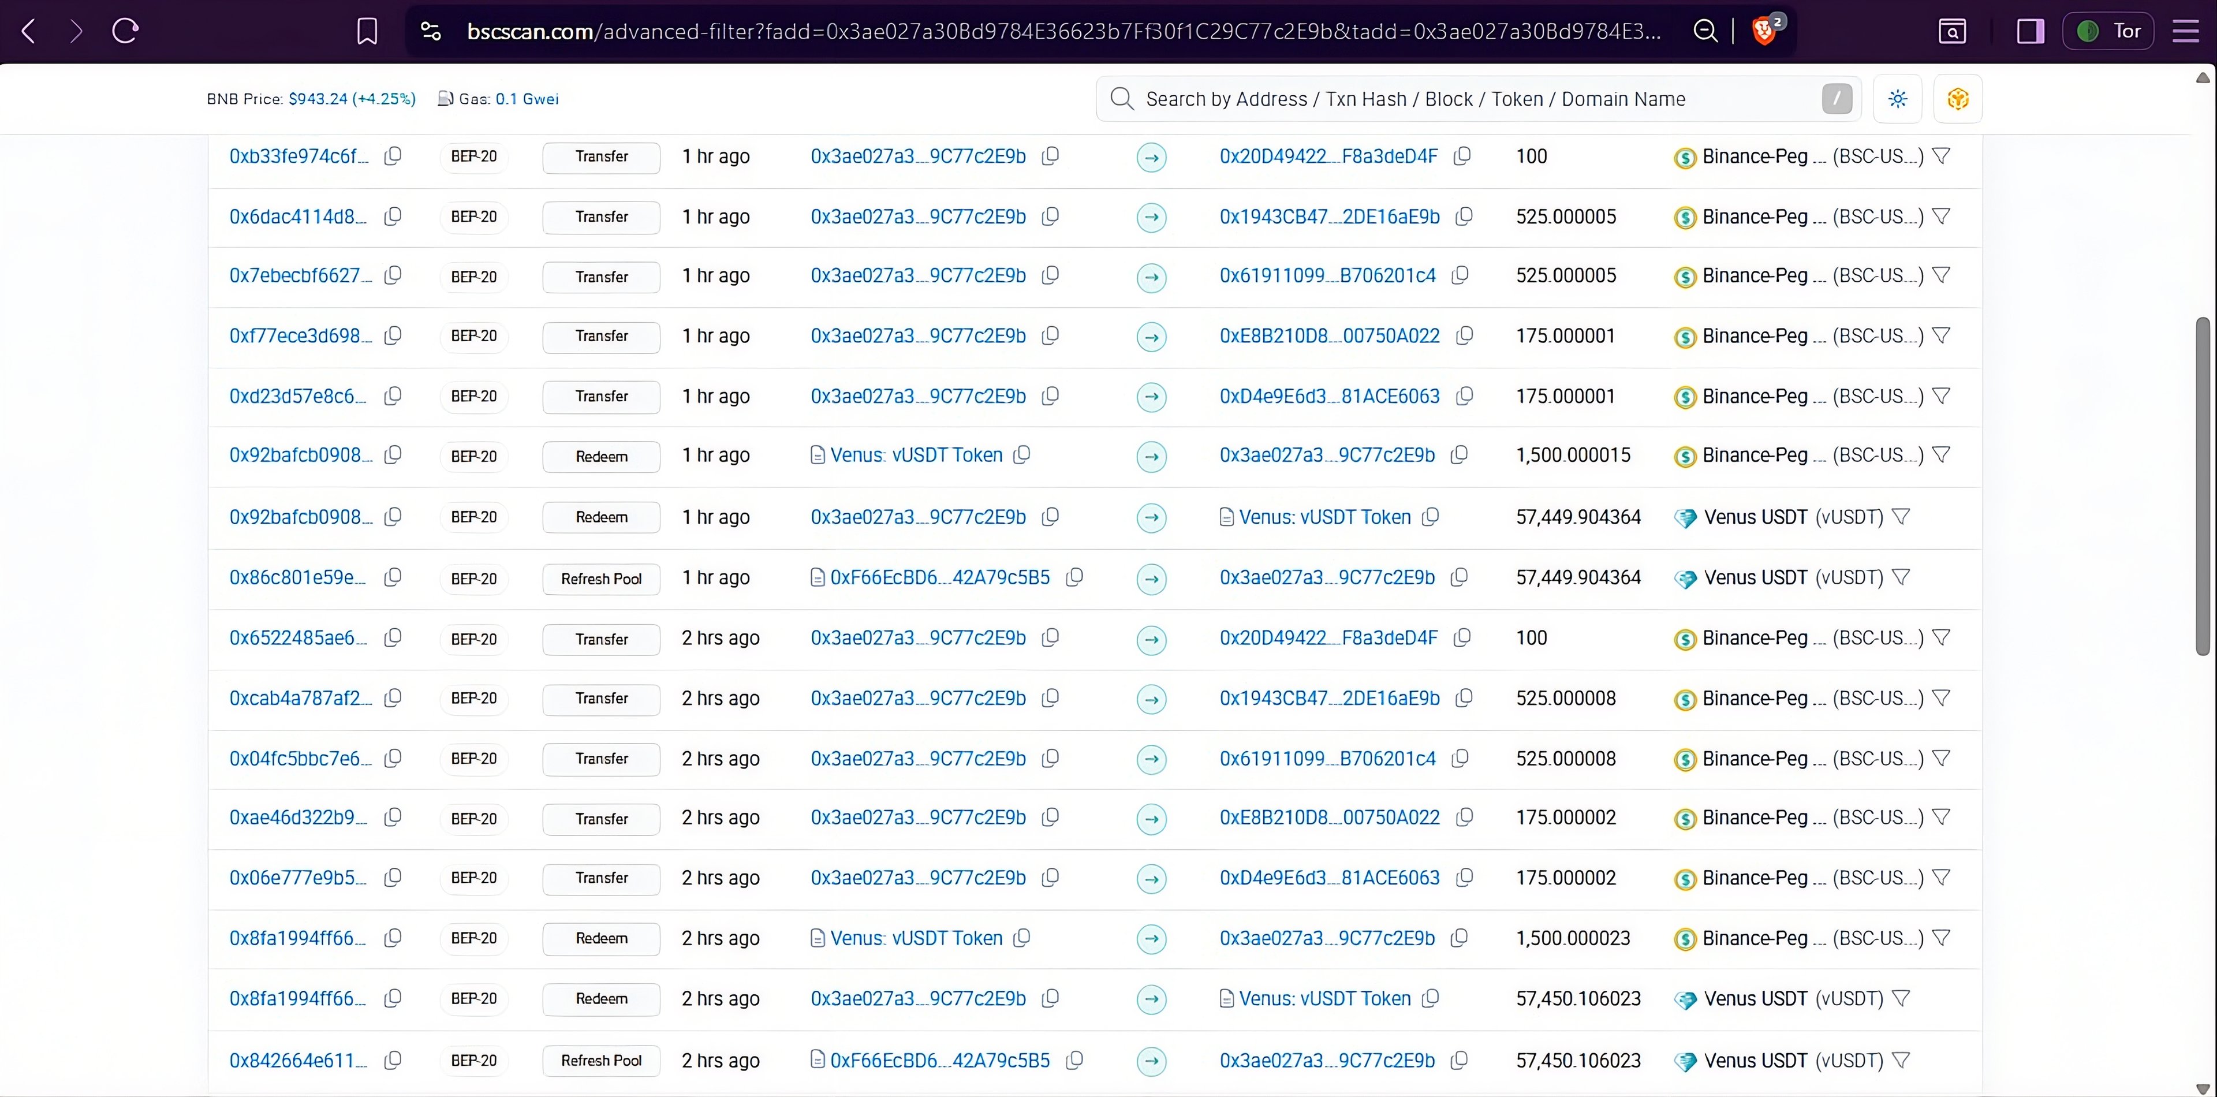Viewport: 2217px width, 1097px height.
Task: Click the BEP-20 badge in the 0xd23d57e8c6 row
Action: click(x=473, y=397)
